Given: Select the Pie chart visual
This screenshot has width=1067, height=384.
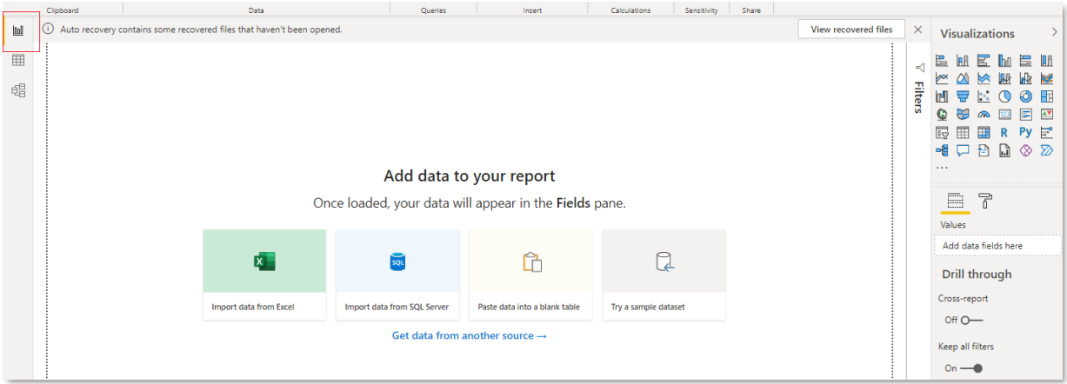Looking at the screenshot, I should [1004, 96].
